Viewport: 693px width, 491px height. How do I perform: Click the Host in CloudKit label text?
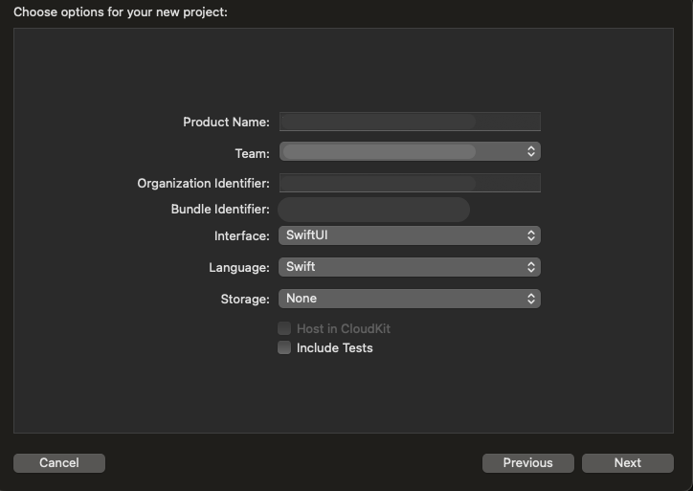pyautogui.click(x=343, y=328)
